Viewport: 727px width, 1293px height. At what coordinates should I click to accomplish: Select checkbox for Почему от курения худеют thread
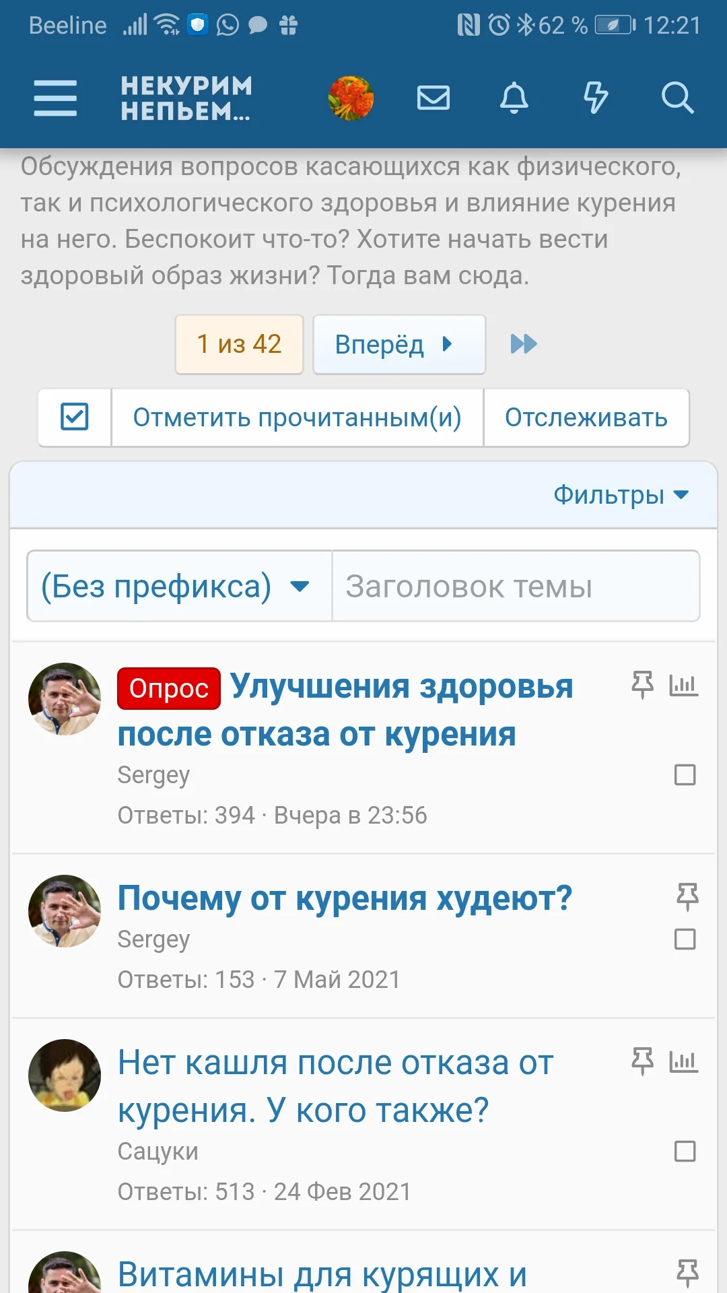tap(685, 939)
